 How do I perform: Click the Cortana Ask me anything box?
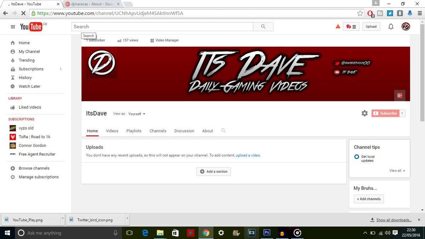[x=68, y=233]
